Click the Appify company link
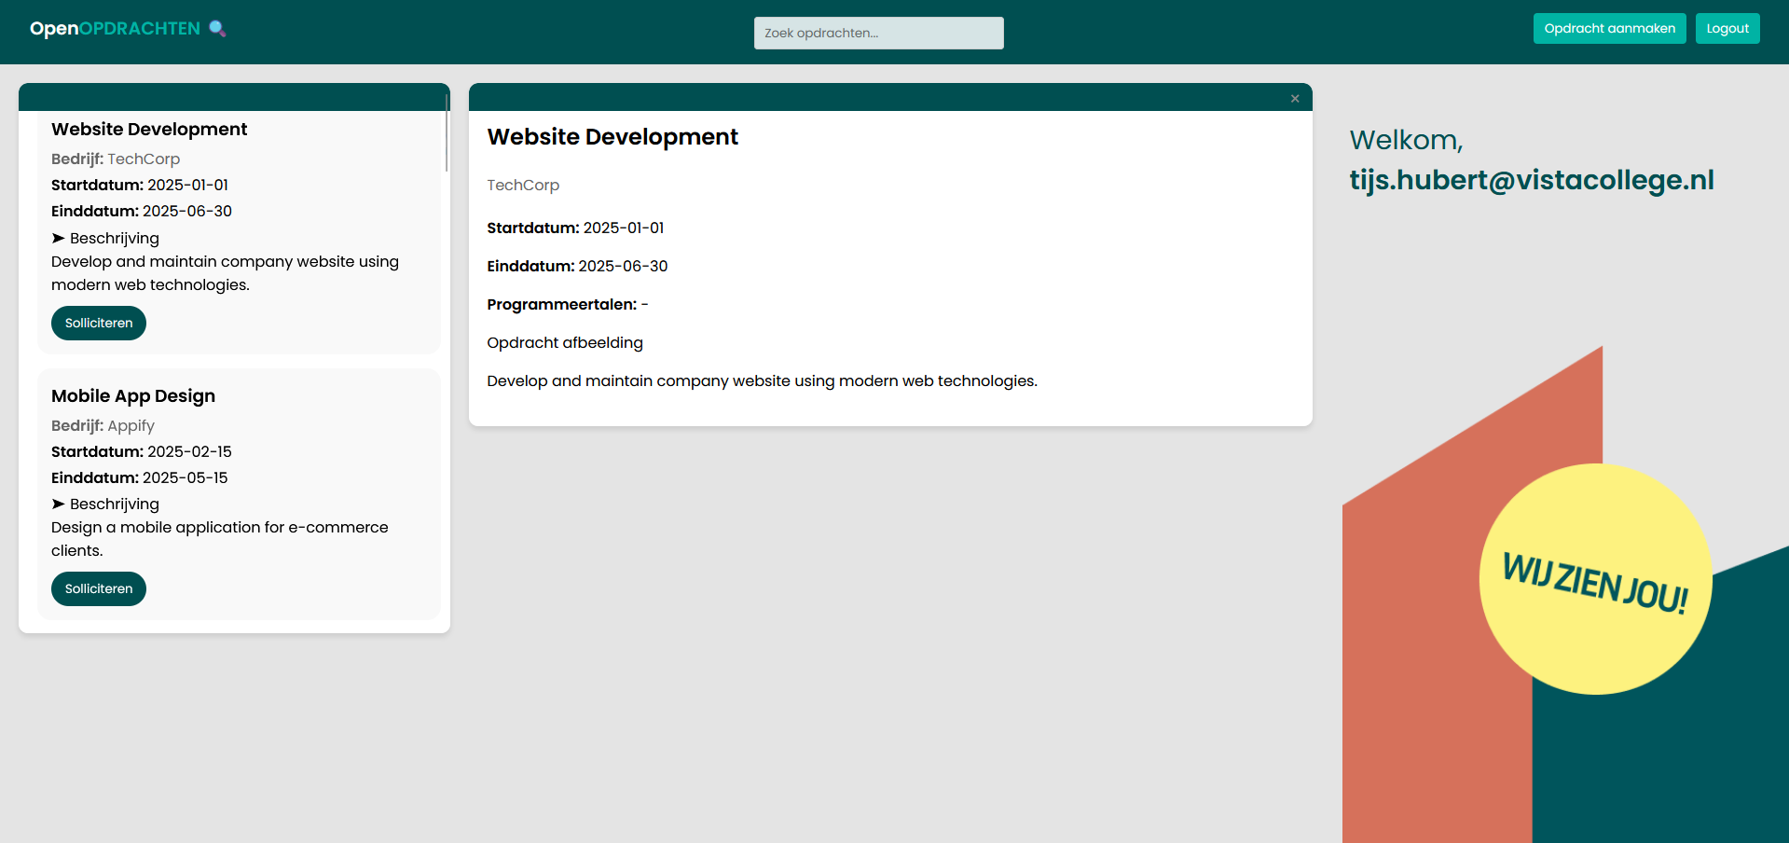1789x843 pixels. click(130, 425)
